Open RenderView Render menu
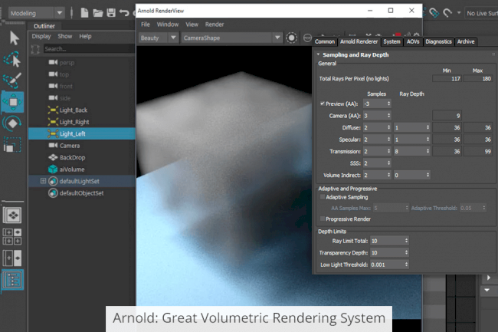 coord(215,25)
